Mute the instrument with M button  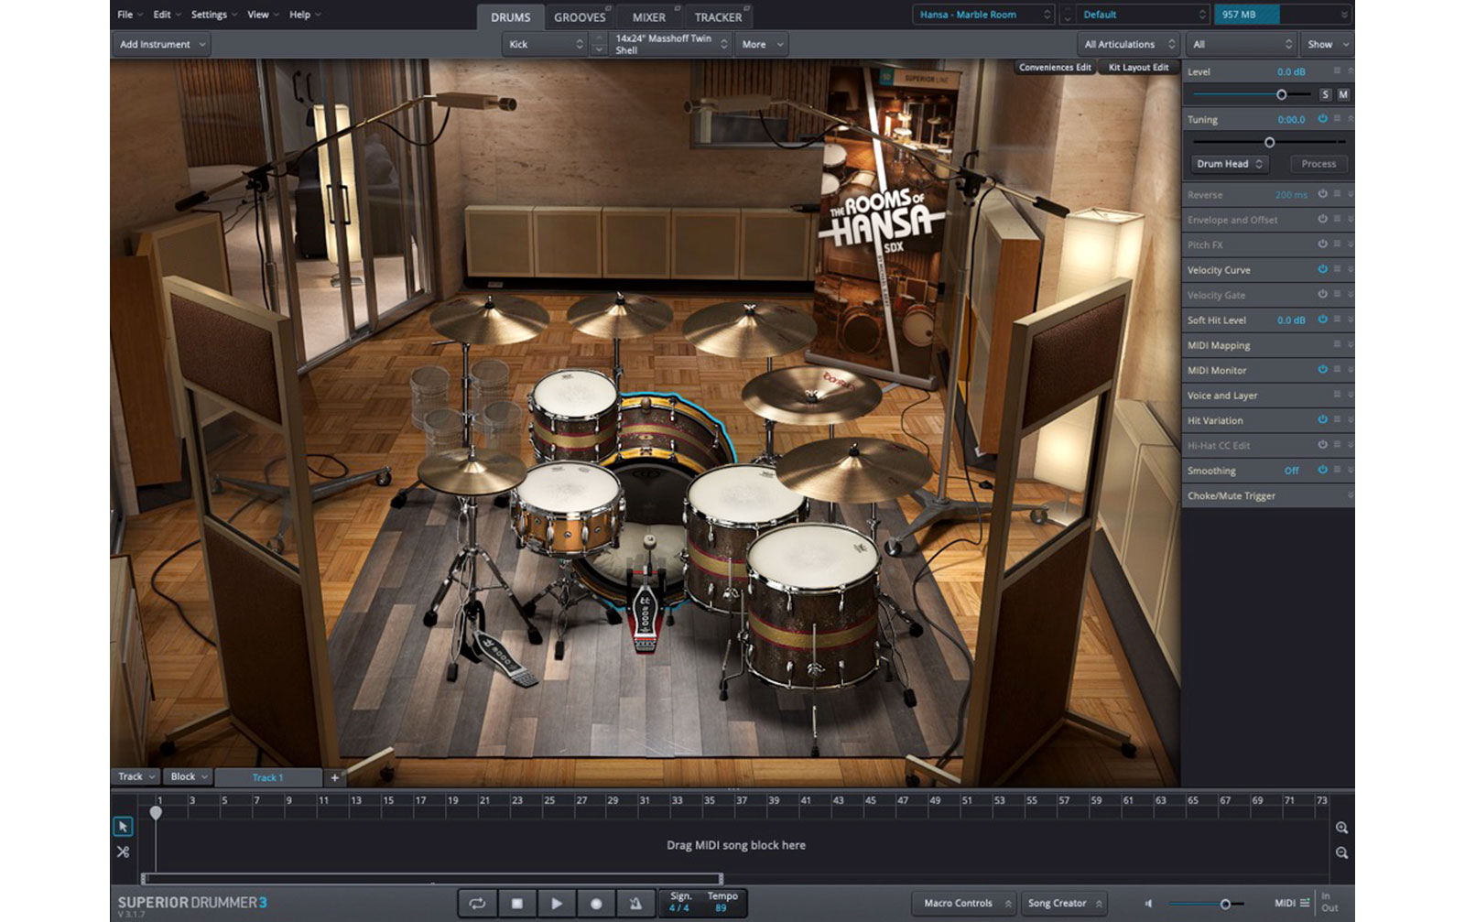[1343, 94]
